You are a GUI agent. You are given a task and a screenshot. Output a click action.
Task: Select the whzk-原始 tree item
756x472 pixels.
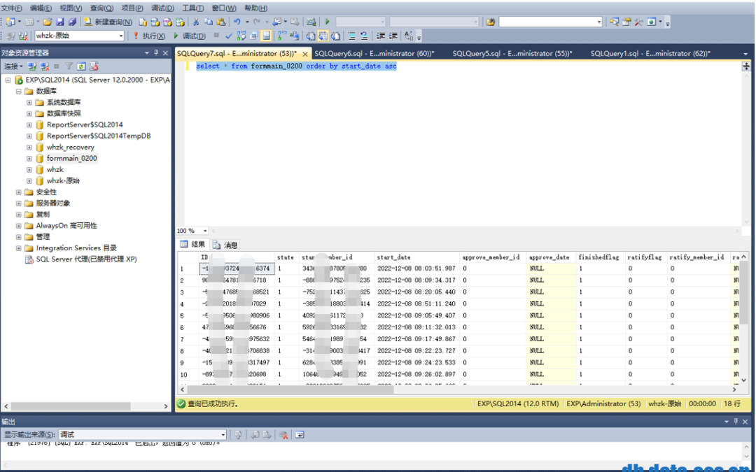63,180
